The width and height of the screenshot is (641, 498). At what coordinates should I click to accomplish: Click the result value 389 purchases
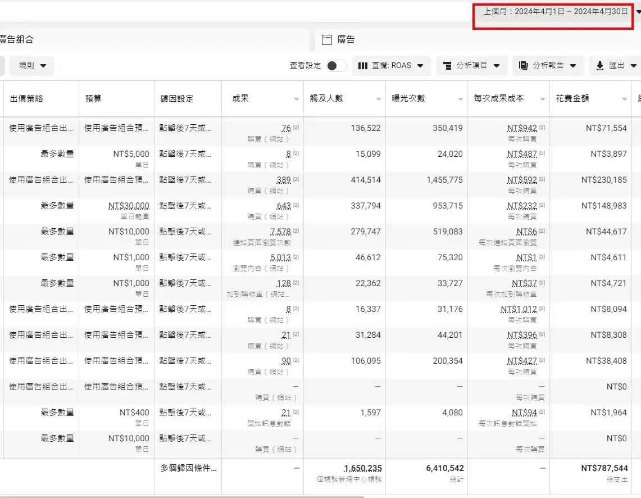click(x=283, y=180)
